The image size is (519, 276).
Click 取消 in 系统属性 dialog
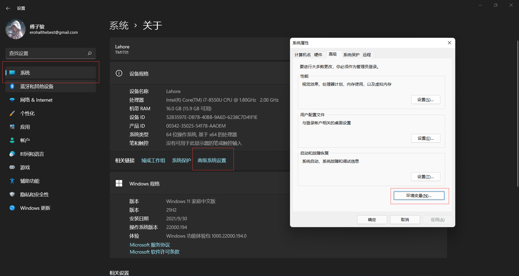point(405,220)
